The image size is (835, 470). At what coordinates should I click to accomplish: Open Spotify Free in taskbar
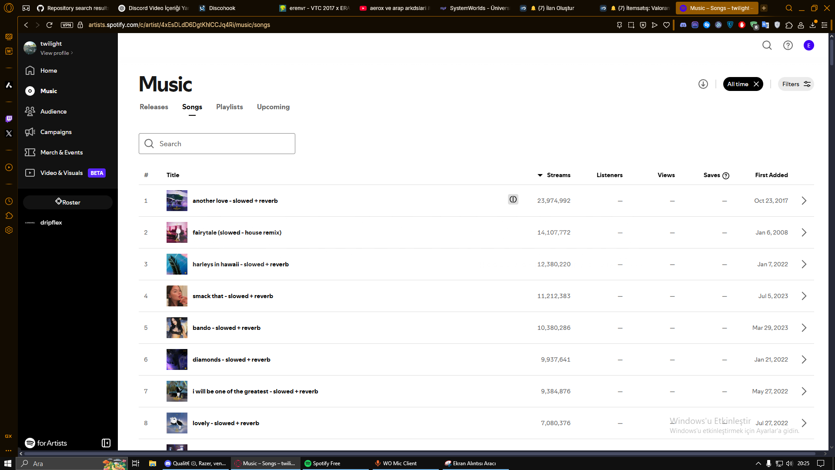(x=335, y=463)
